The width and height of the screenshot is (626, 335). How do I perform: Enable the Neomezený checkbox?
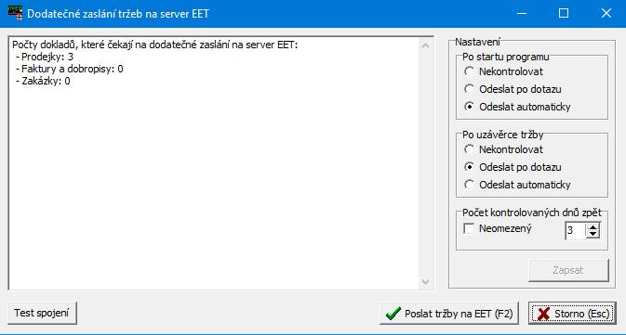[x=469, y=228]
